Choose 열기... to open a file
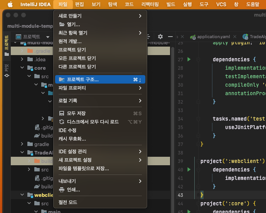 pos(100,24)
